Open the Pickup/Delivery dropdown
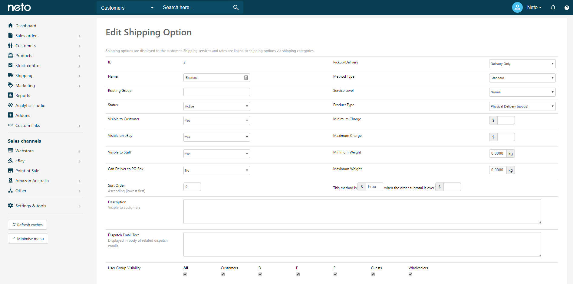Screen dimensions: 573x284 [522, 64]
